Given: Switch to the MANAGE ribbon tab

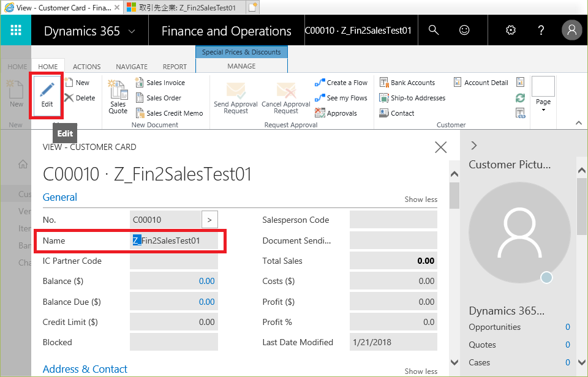Looking at the screenshot, I should point(241,66).
